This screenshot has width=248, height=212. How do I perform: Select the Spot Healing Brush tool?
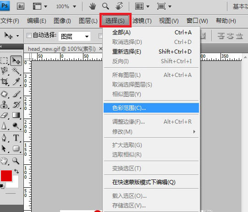[x=4, y=94]
